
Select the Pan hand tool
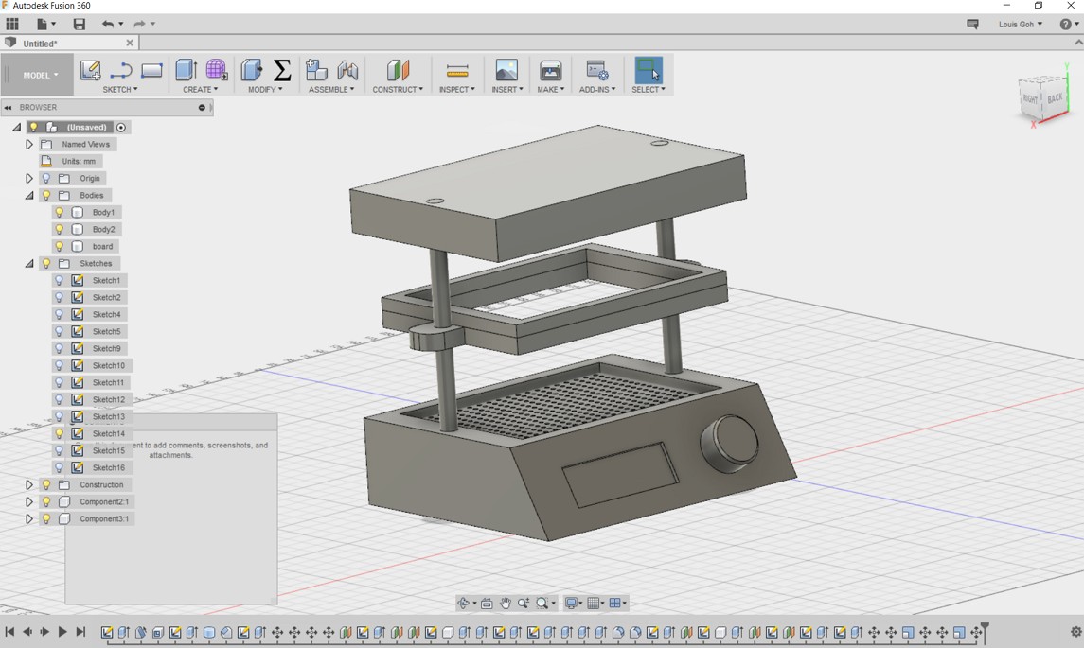click(506, 604)
